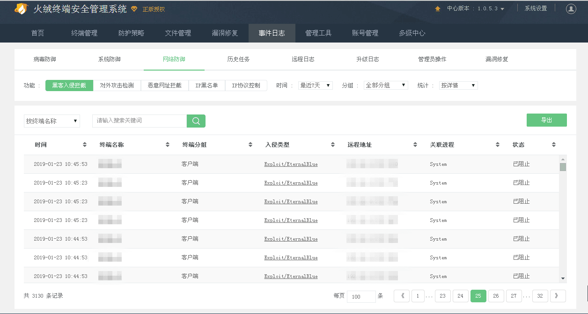Go to page 24
Image resolution: width=588 pixels, height=314 pixels.
coord(461,296)
